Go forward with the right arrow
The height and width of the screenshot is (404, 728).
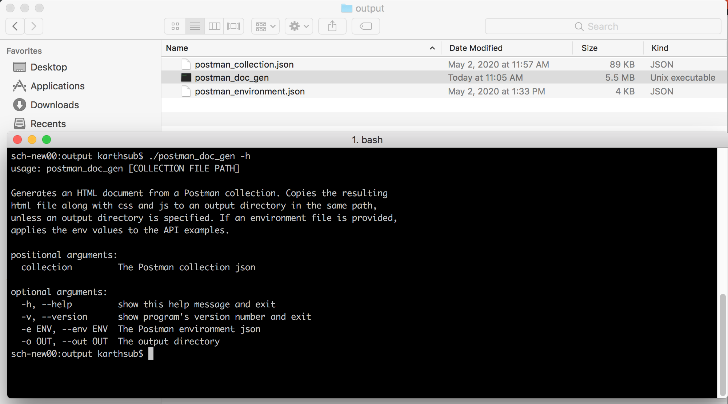click(x=34, y=26)
